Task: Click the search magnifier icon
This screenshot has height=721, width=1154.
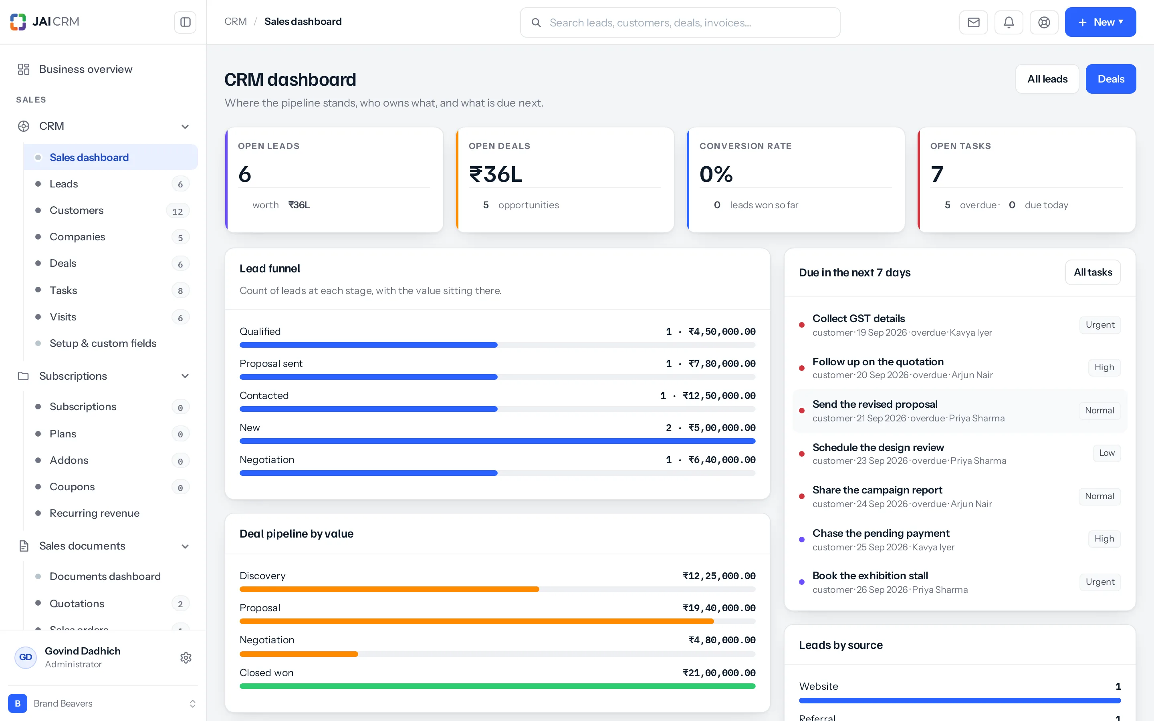Action: [x=536, y=22]
